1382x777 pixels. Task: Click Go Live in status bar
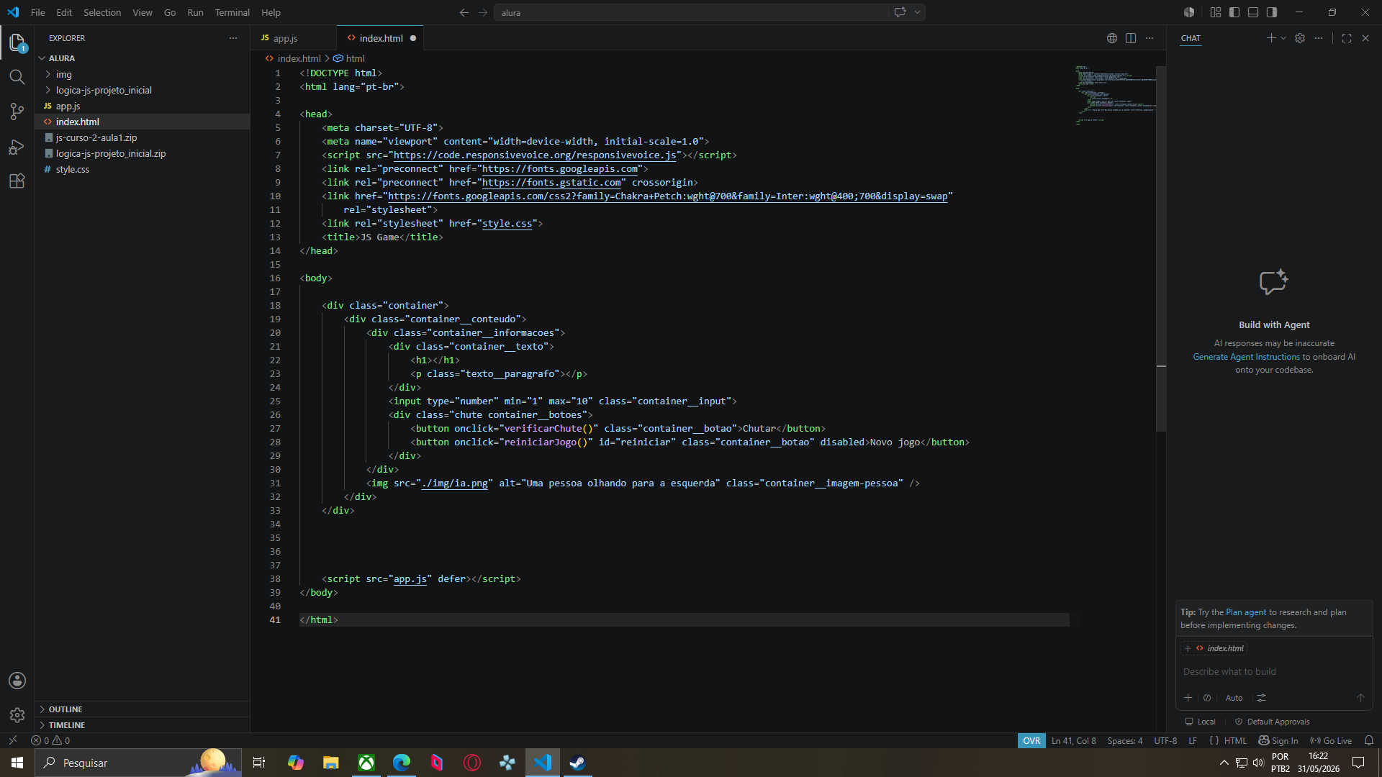click(x=1331, y=740)
